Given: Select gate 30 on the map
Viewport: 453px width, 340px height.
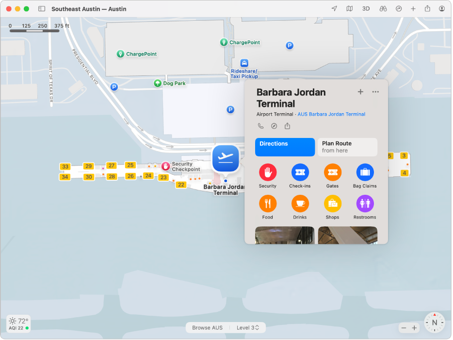Looking at the screenshot, I should pyautogui.click(x=89, y=177).
